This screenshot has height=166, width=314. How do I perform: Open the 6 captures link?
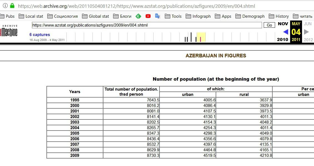pos(40,35)
